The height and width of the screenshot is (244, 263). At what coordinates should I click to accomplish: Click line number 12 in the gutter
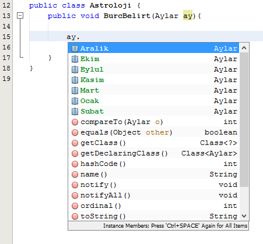pos(6,5)
